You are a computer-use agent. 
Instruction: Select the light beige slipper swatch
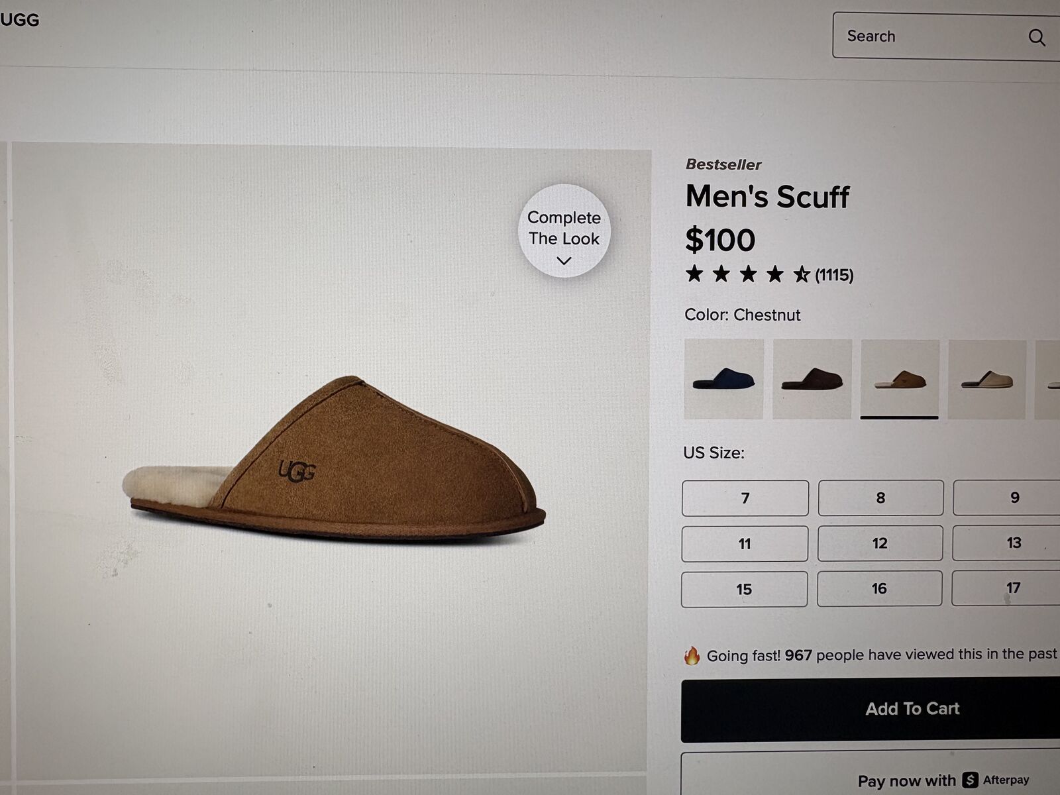[987, 379]
